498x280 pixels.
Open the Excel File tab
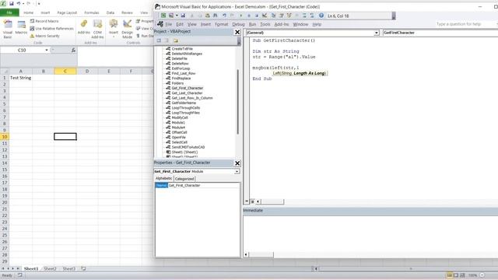tap(9, 12)
